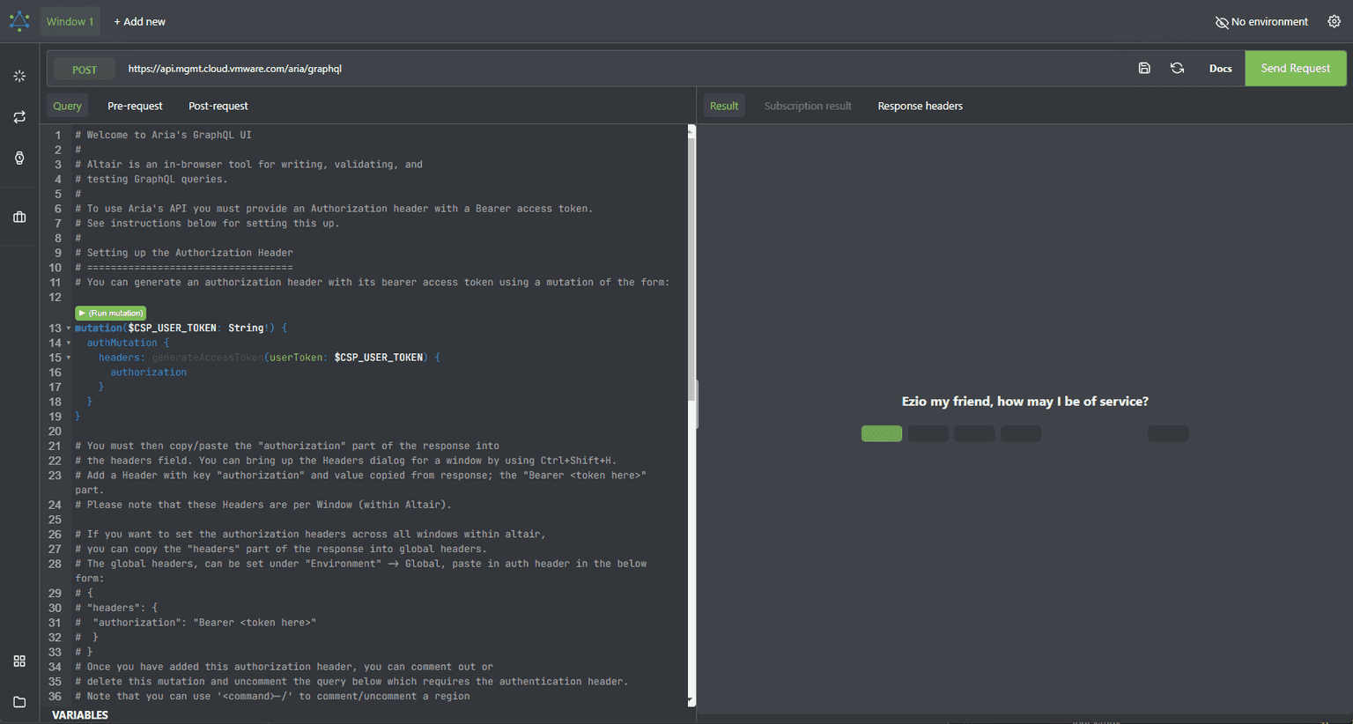Viewport: 1353px width, 724px height.
Task: Open the clock History icon in sidebar
Action: click(18, 158)
